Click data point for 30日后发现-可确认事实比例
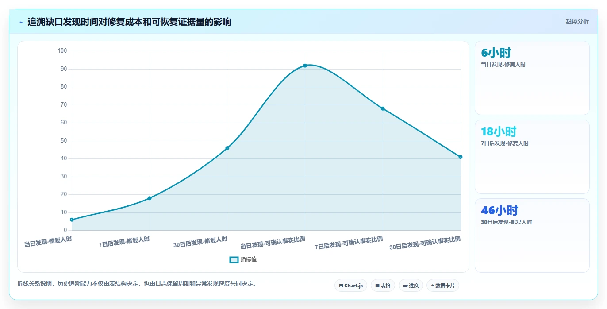 pyautogui.click(x=461, y=157)
